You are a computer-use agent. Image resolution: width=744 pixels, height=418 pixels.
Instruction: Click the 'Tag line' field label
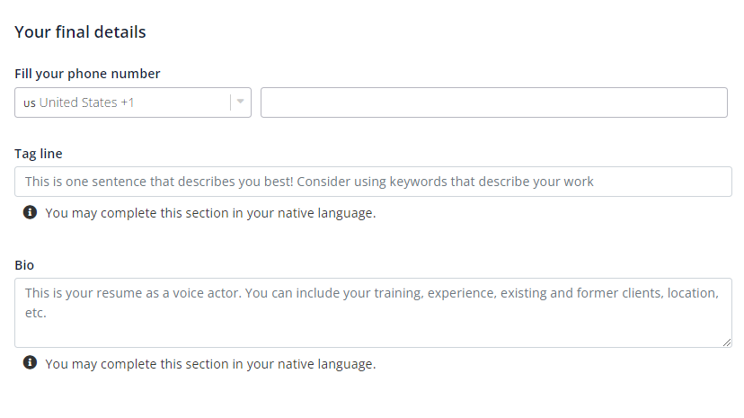pos(39,154)
